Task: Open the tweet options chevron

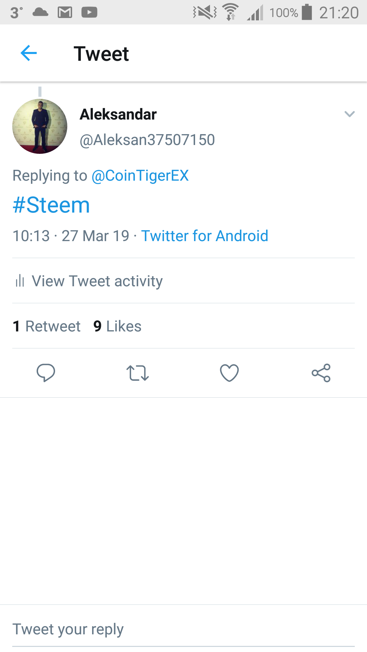Action: point(349,114)
